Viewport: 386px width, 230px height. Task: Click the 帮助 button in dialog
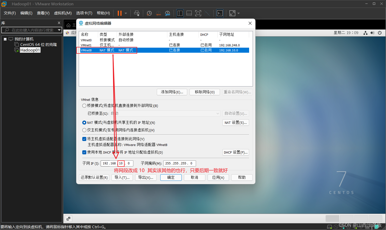tap(242, 178)
